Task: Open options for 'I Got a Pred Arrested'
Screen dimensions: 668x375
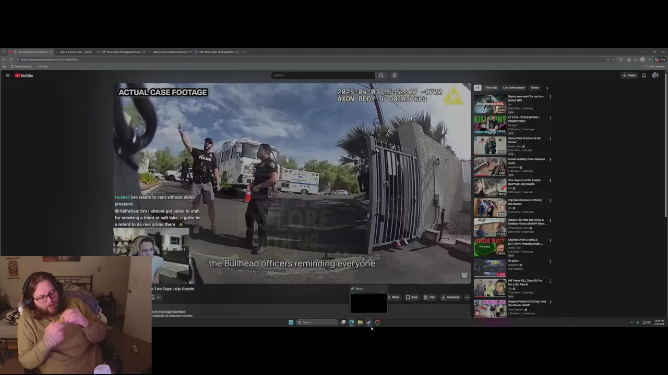Action: (x=550, y=139)
